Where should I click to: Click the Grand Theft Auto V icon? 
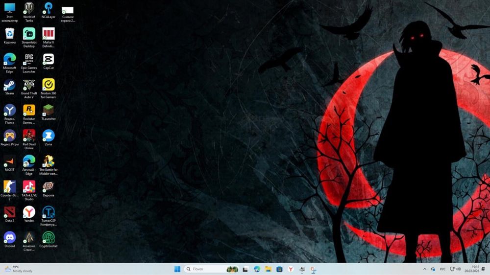point(29,89)
